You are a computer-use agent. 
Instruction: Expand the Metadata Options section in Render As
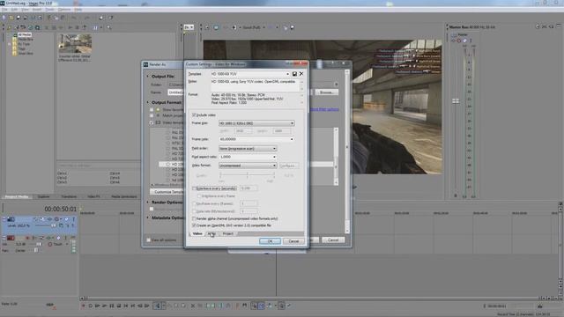pyautogui.click(x=147, y=217)
